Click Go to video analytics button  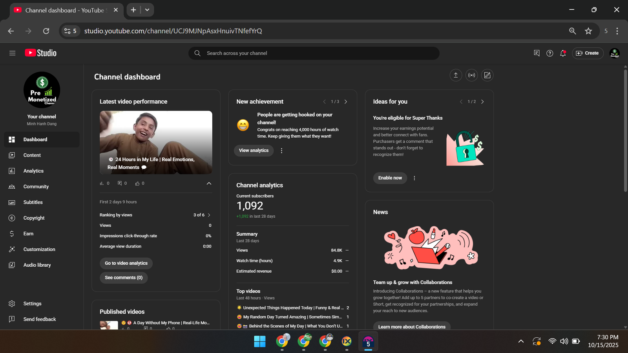[x=126, y=263]
